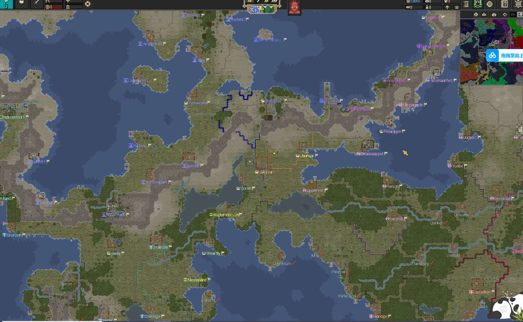Open the question mark help icon

(x=505, y=4)
